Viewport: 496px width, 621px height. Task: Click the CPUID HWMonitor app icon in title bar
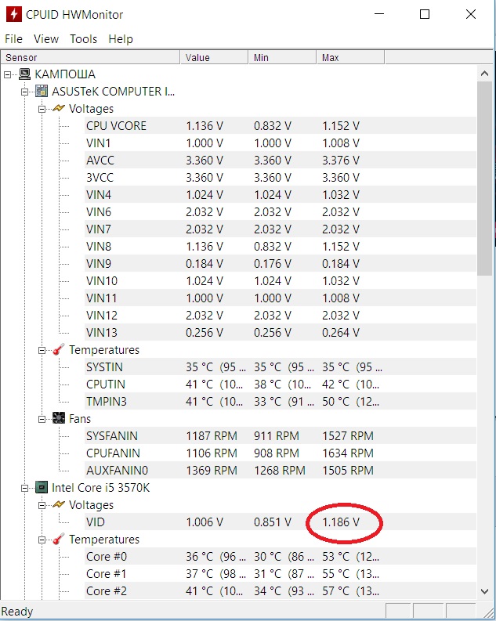click(x=14, y=14)
